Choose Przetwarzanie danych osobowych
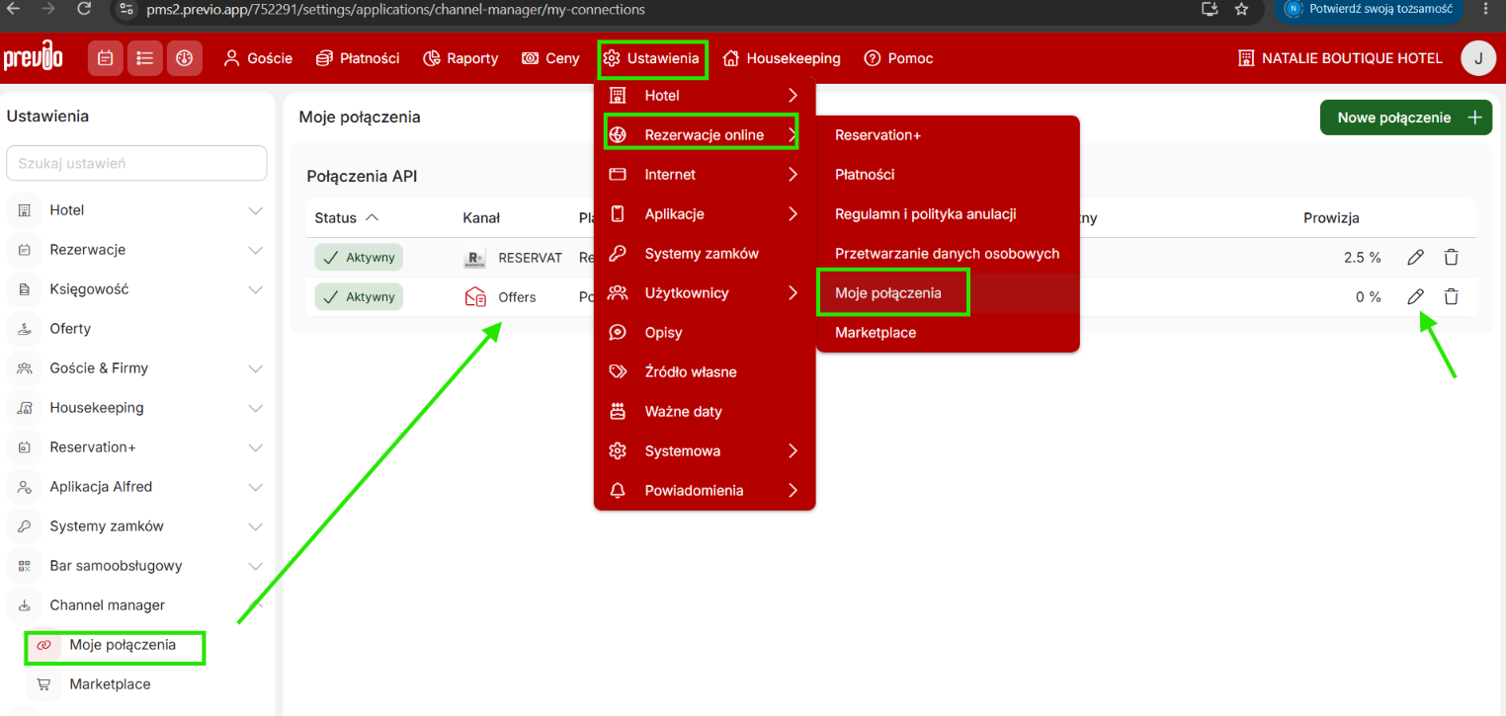Screen dimensions: 1506x716 click(x=948, y=254)
